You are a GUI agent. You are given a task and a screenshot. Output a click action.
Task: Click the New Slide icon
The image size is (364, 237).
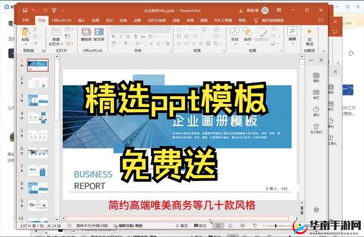(x=56, y=32)
